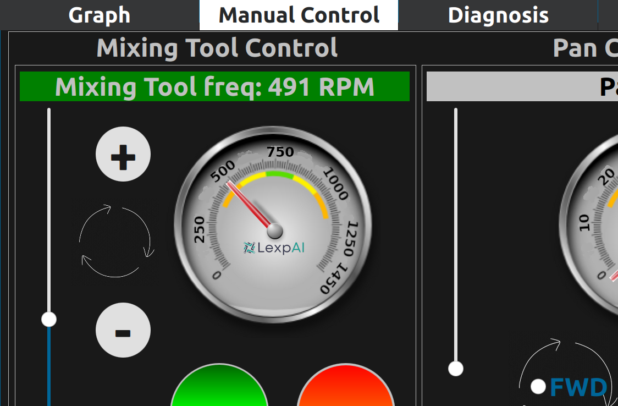
Task: Select the FWD radio button
Action: pos(538,387)
